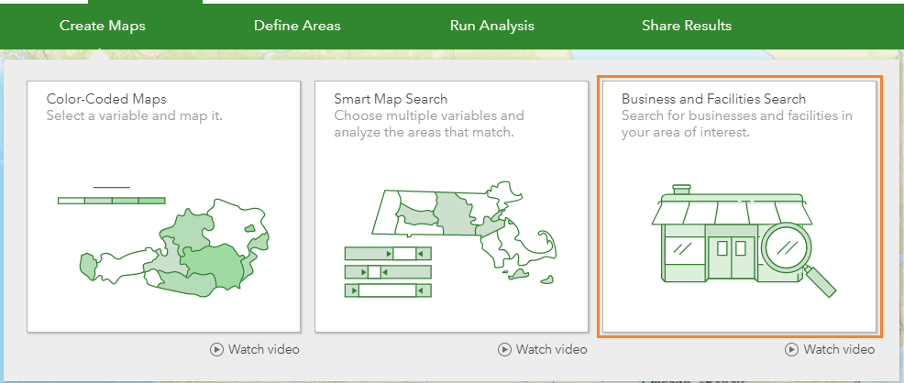The height and width of the screenshot is (383, 904).
Task: Open Business and Facilities Search title
Action: click(x=713, y=99)
